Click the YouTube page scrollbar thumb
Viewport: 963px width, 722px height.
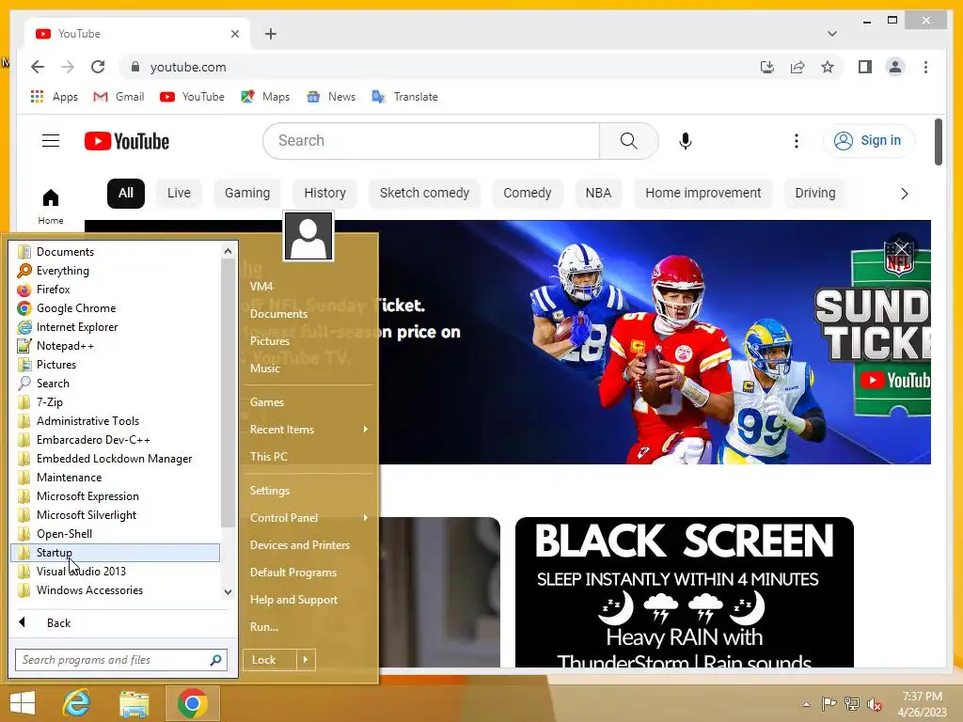938,142
